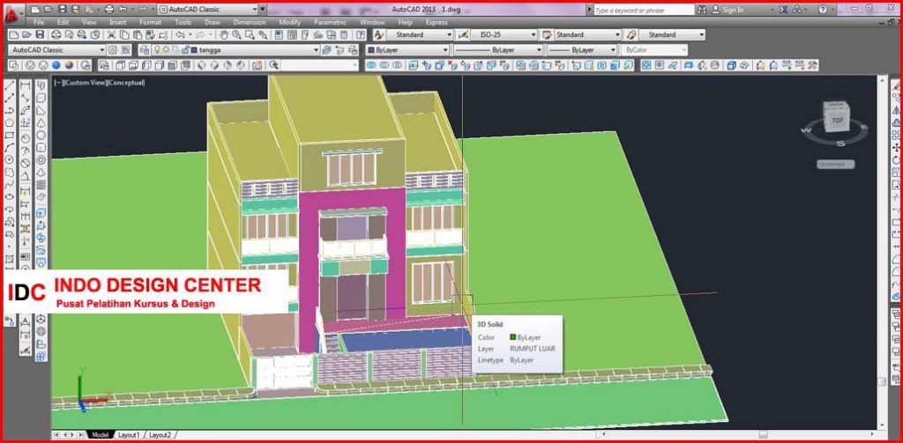903x443 pixels.
Task: Click the Sign In link
Action: (733, 10)
